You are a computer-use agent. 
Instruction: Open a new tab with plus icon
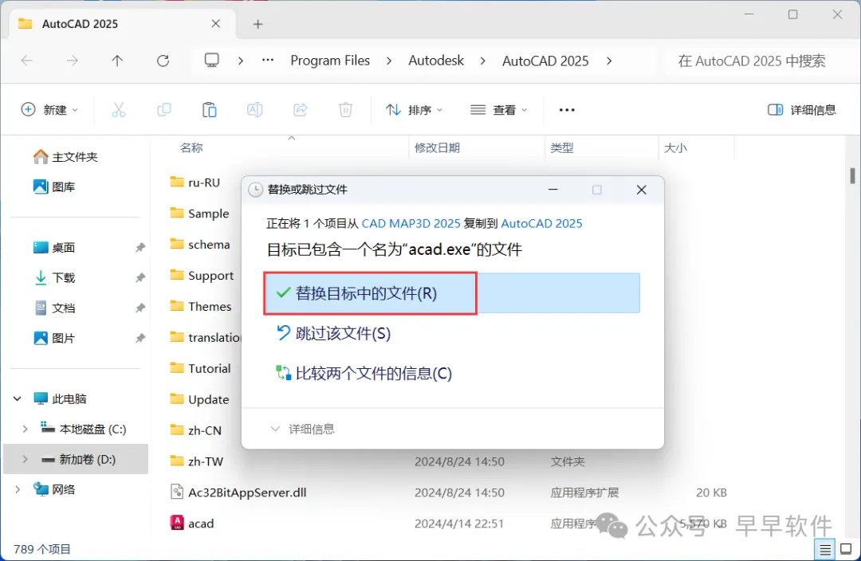258,24
